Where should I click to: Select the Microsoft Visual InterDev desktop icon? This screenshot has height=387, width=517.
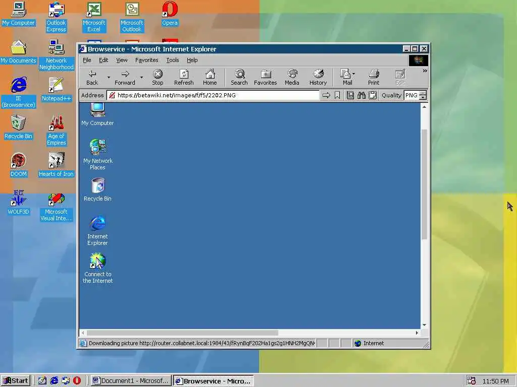tap(56, 208)
